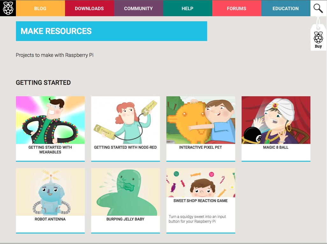Click 'Turn a squidgy sweet' description text
This screenshot has height=244, width=327.
pos(197,219)
